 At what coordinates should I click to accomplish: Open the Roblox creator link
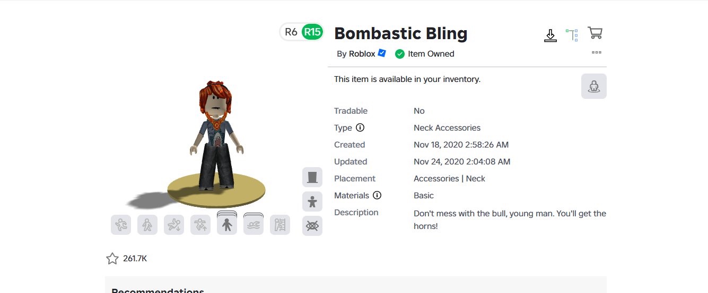[x=362, y=53]
